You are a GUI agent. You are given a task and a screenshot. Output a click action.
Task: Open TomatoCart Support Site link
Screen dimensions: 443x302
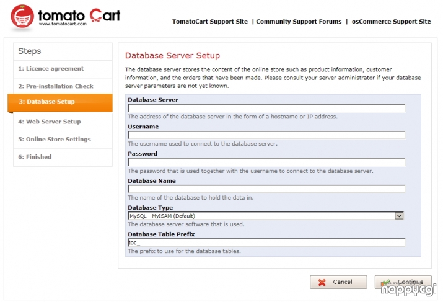[x=210, y=22]
